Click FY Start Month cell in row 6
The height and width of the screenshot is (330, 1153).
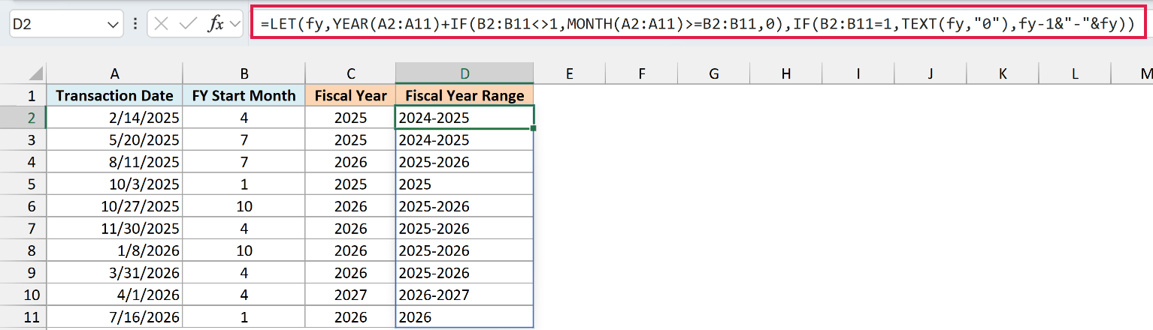(244, 206)
